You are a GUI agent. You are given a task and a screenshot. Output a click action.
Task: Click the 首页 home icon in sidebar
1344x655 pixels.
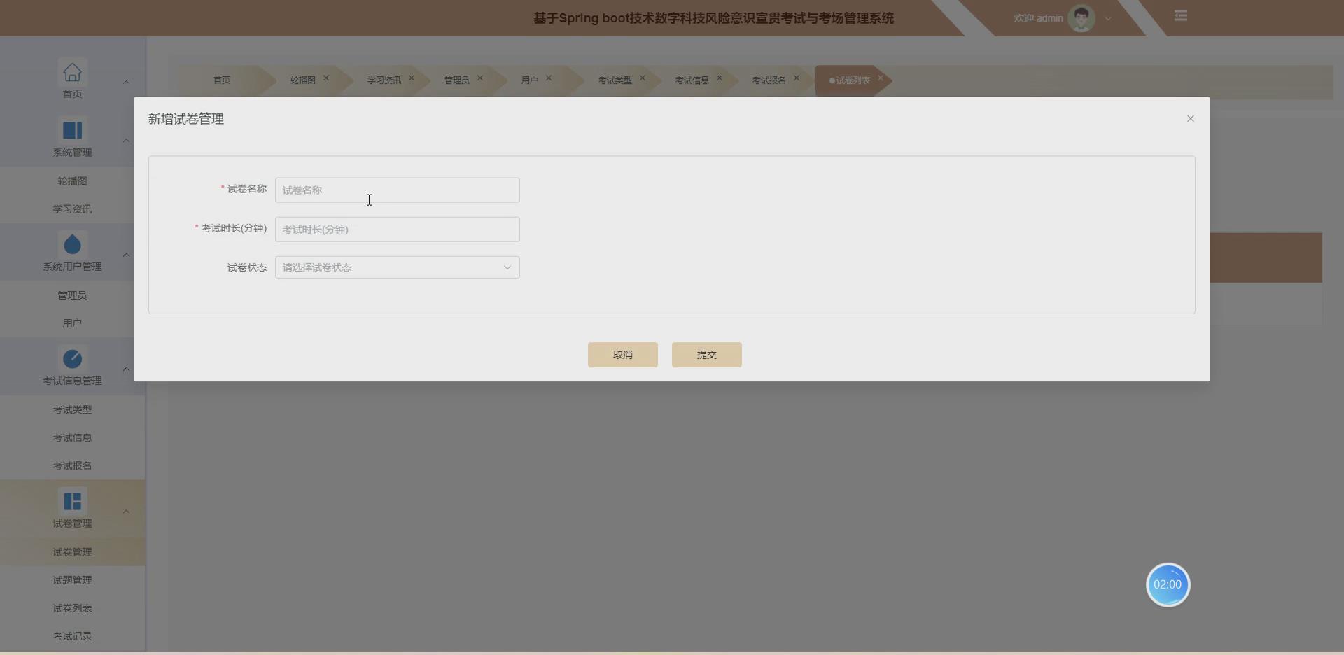72,71
